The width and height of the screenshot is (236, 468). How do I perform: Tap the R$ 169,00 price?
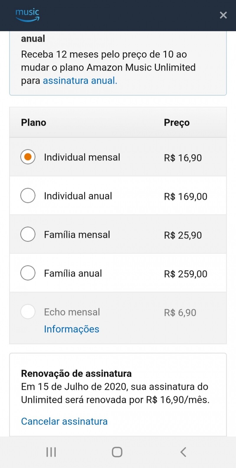186,196
